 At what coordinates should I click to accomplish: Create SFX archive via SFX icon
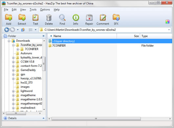tap(116, 18)
